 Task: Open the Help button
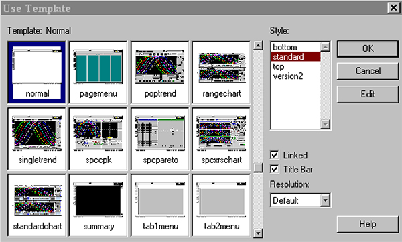(x=368, y=224)
